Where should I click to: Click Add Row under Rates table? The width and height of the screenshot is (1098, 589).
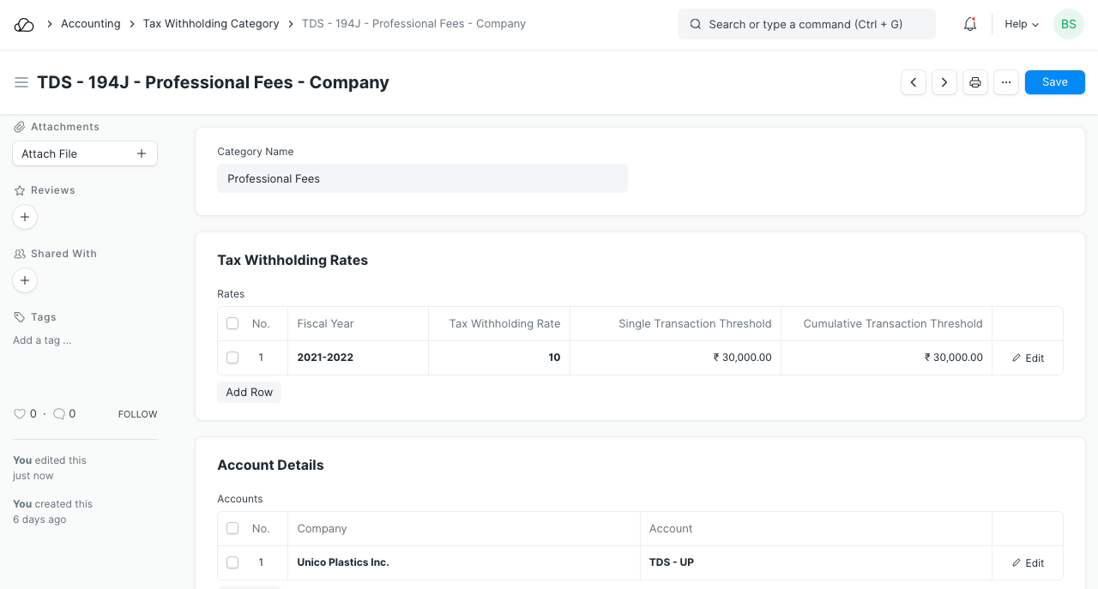pyautogui.click(x=249, y=392)
